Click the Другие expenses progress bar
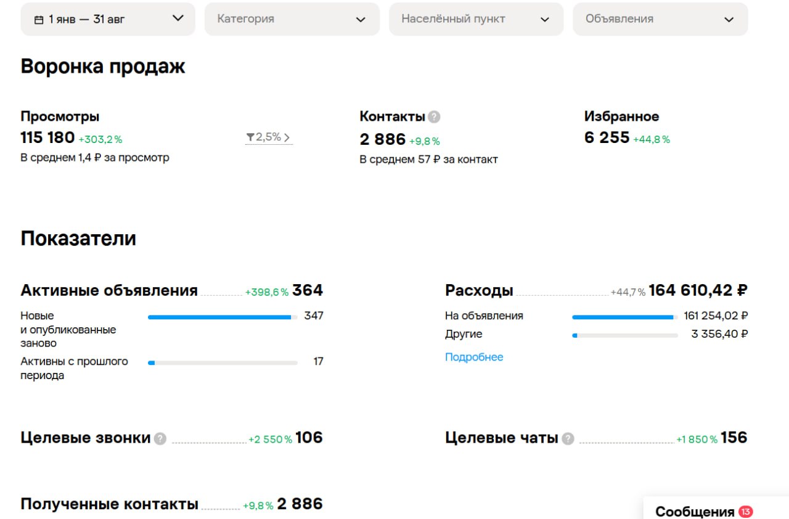Image resolution: width=789 pixels, height=519 pixels. 625,336
